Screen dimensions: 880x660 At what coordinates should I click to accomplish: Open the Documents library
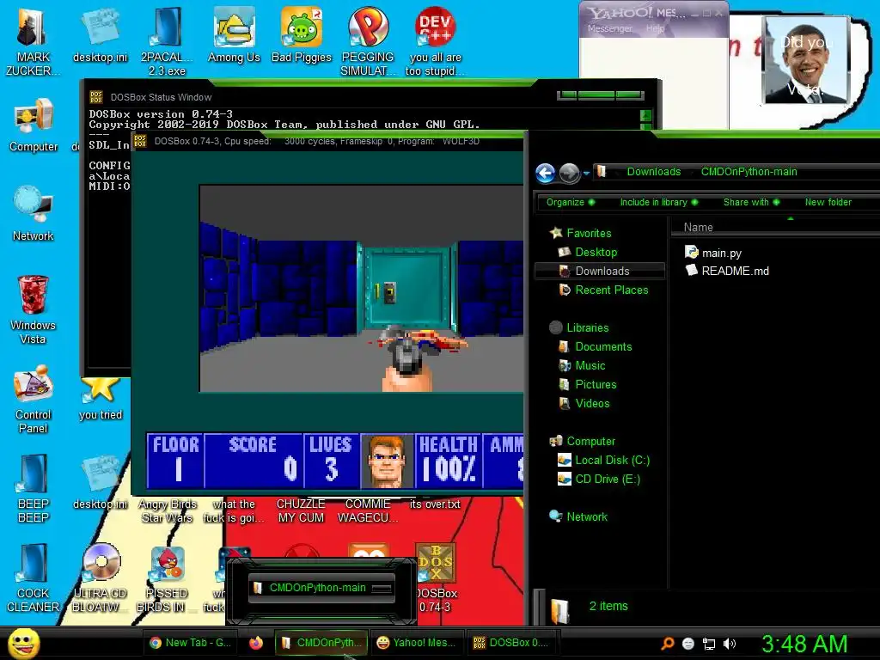point(595,347)
